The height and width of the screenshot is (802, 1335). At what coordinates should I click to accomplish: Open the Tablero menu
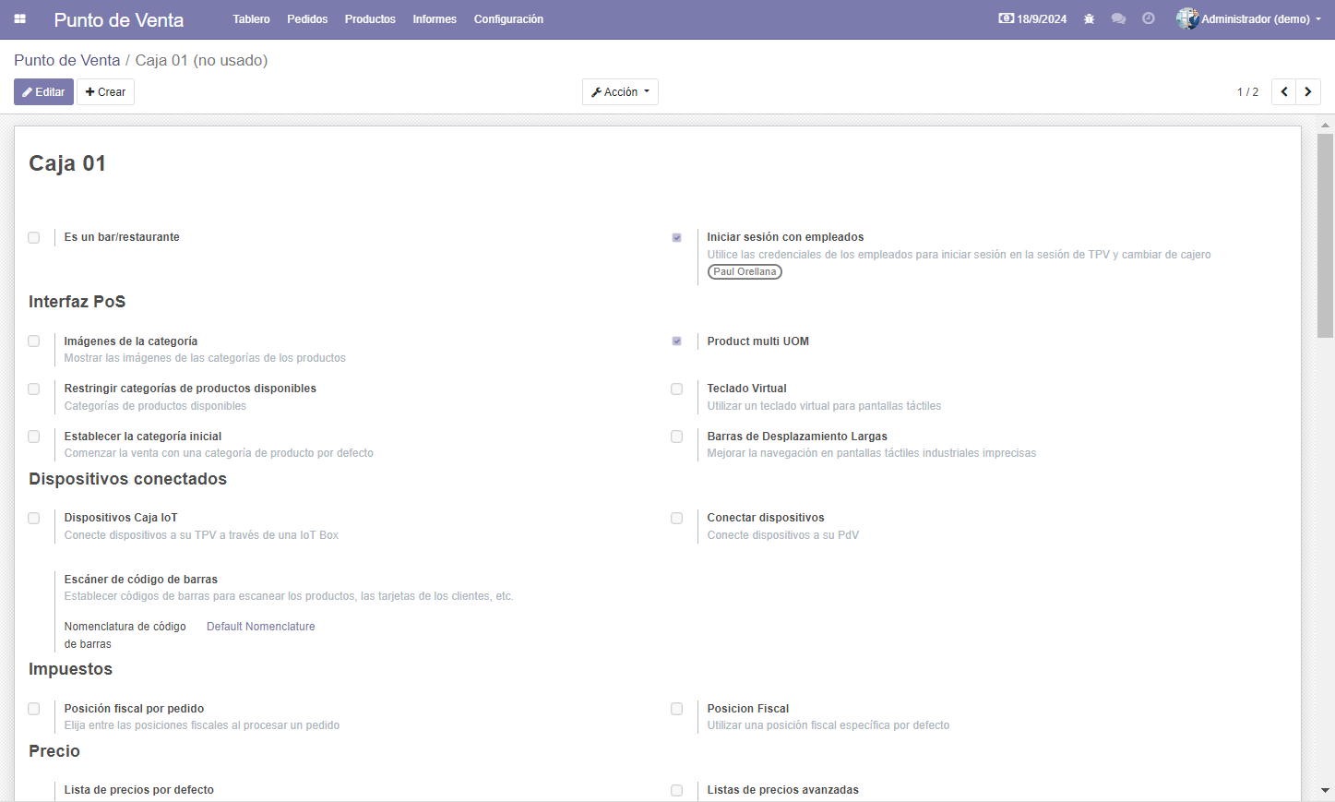coord(251,19)
